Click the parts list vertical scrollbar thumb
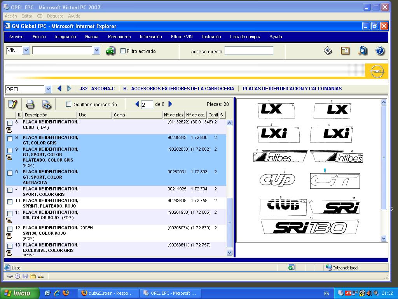 (229, 222)
